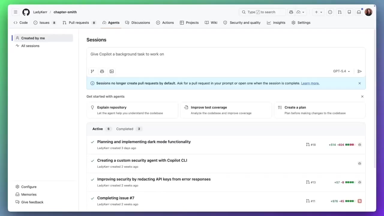Image resolution: width=384 pixels, height=216 pixels.
Task: Click the Improve test coverage card
Action: [x=226, y=110]
